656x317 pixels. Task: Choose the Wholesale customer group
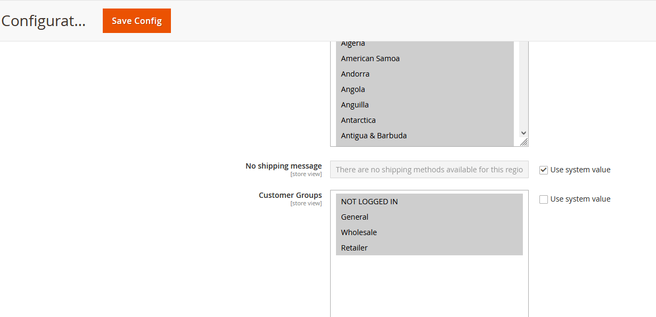(x=359, y=232)
